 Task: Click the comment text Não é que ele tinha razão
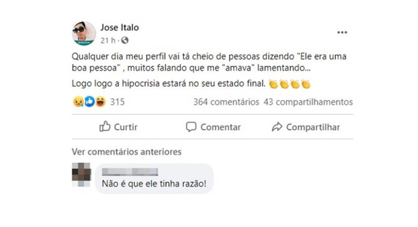(x=154, y=184)
